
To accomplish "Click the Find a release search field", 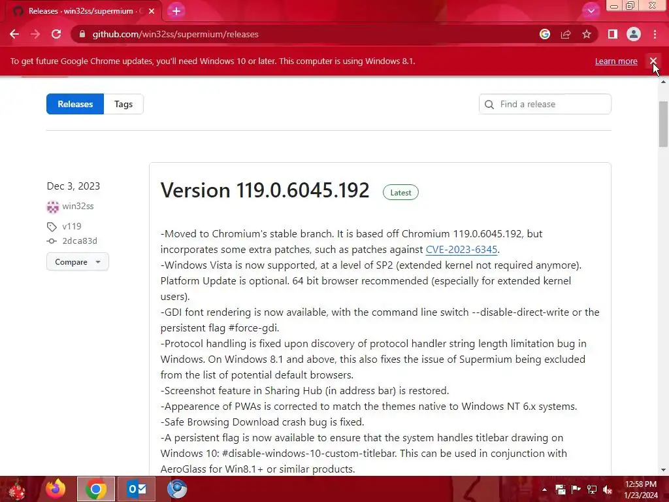I will point(545,104).
